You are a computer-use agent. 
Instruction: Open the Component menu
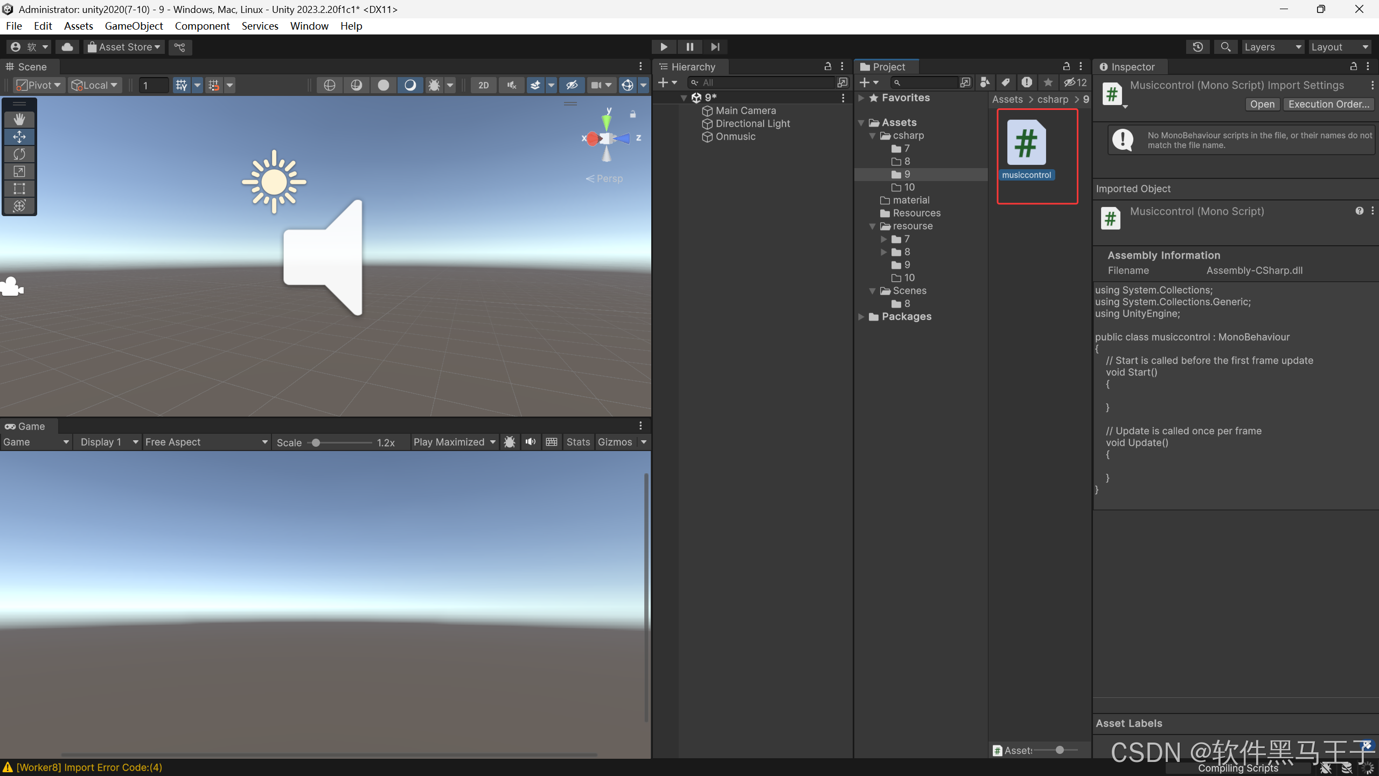(x=202, y=26)
